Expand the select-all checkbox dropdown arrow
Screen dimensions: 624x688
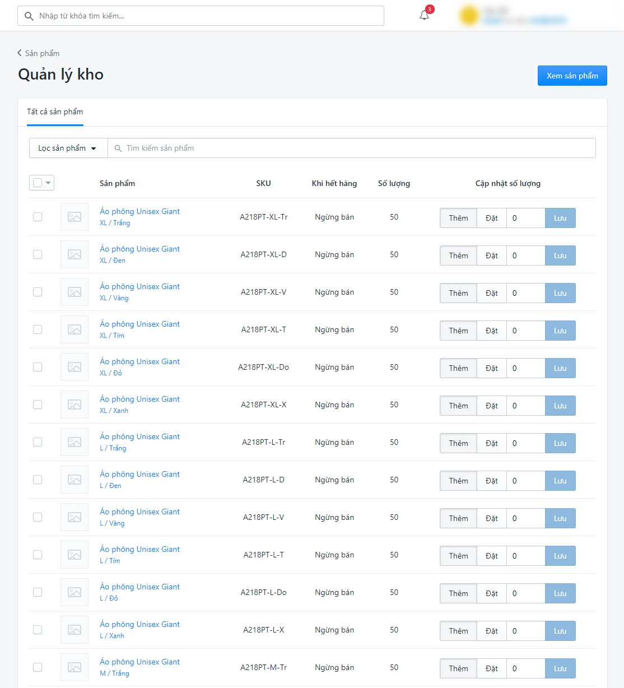pyautogui.click(x=48, y=183)
